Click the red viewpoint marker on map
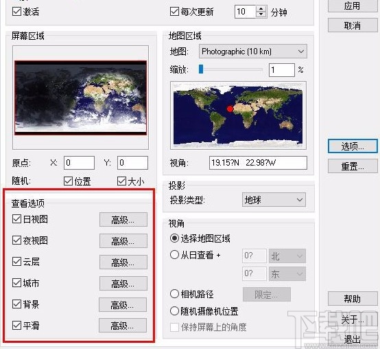The height and width of the screenshot is (349, 380). [230, 109]
